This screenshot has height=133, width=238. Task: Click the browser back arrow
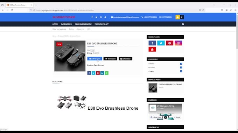click(3, 10)
